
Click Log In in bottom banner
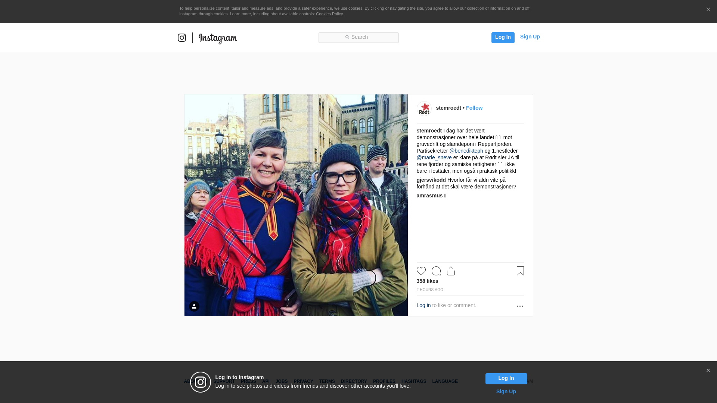pyautogui.click(x=506, y=378)
